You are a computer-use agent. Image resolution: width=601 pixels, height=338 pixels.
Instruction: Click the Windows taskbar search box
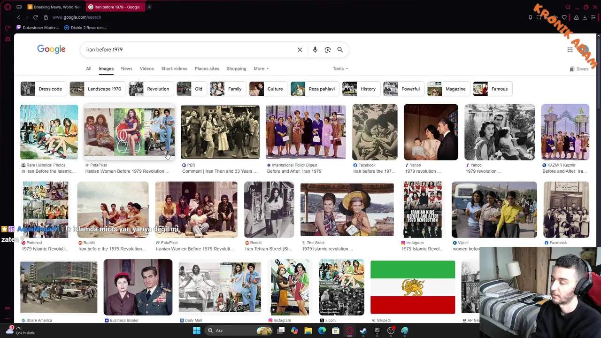(239, 330)
